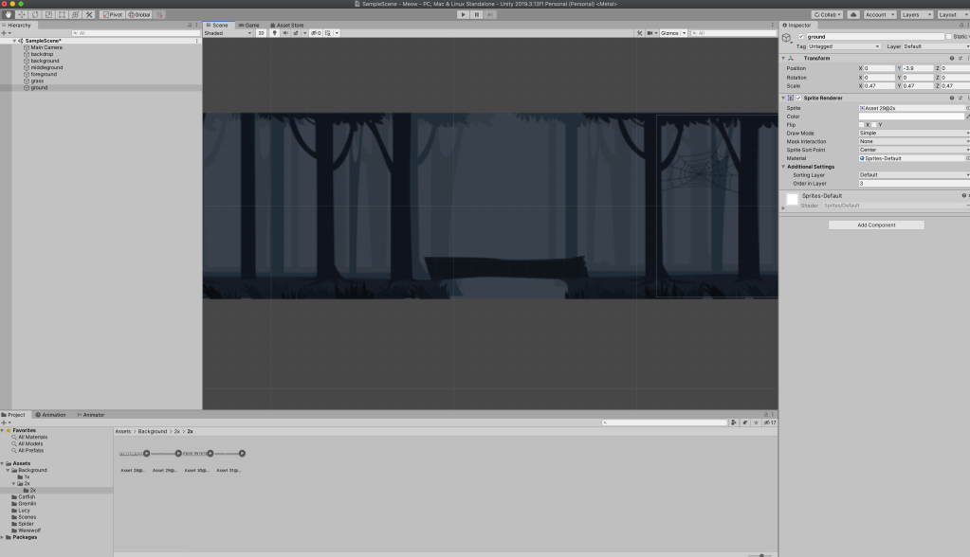The width and height of the screenshot is (970, 557).
Task: Select the Rotate tool
Action: (x=34, y=15)
